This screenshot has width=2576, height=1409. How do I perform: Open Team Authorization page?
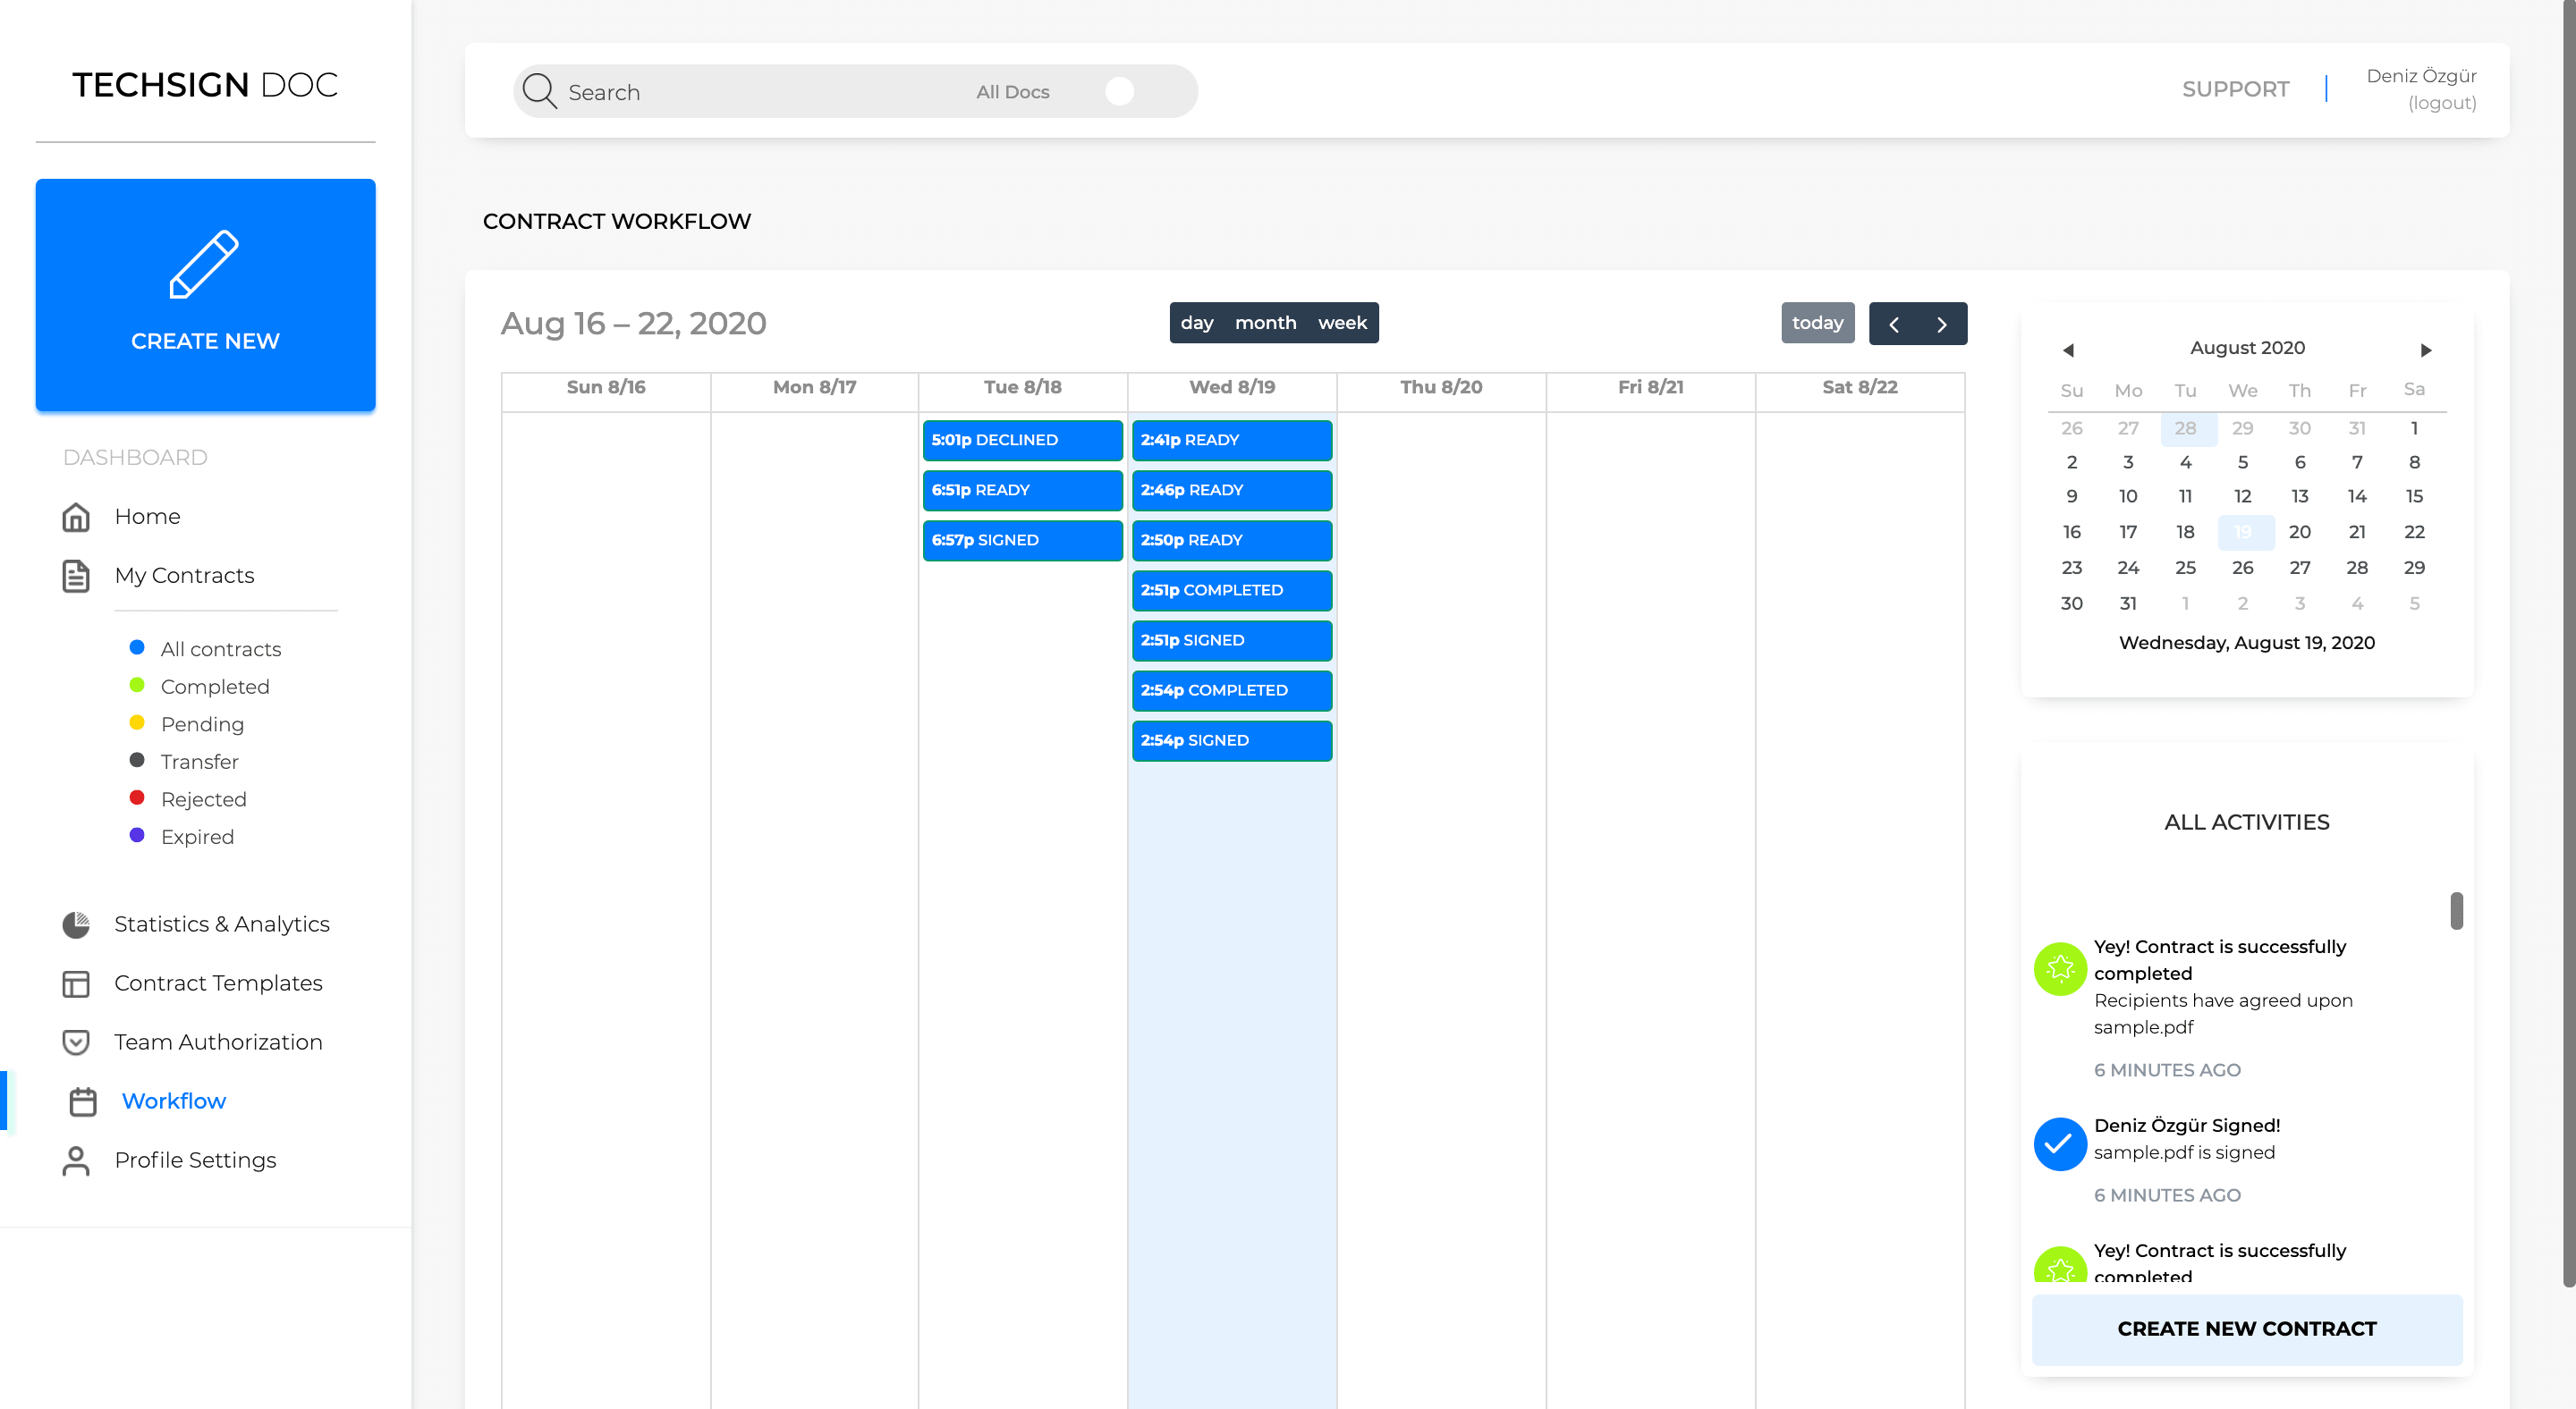[x=218, y=1042]
